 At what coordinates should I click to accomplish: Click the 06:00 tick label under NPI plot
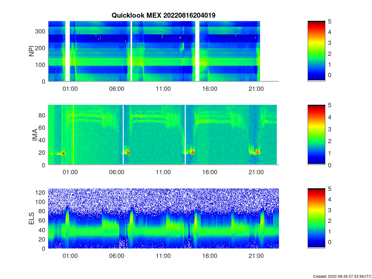tap(117, 89)
